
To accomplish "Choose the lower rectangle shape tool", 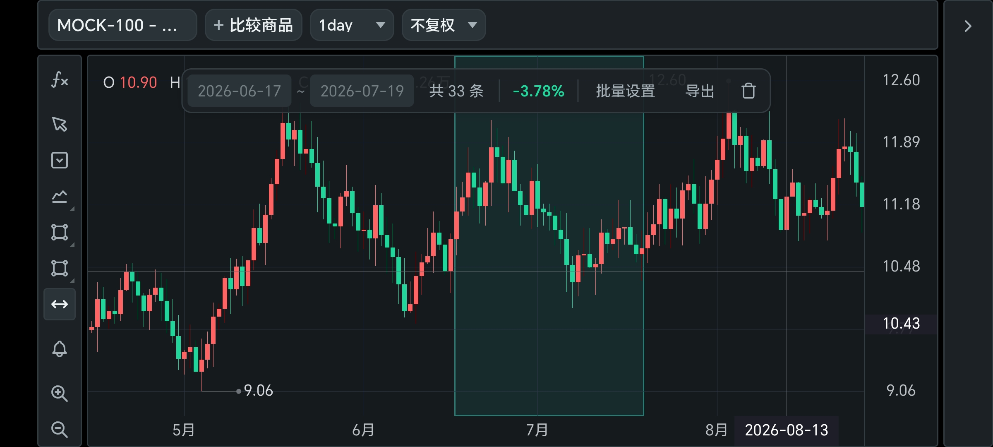I will pyautogui.click(x=60, y=268).
